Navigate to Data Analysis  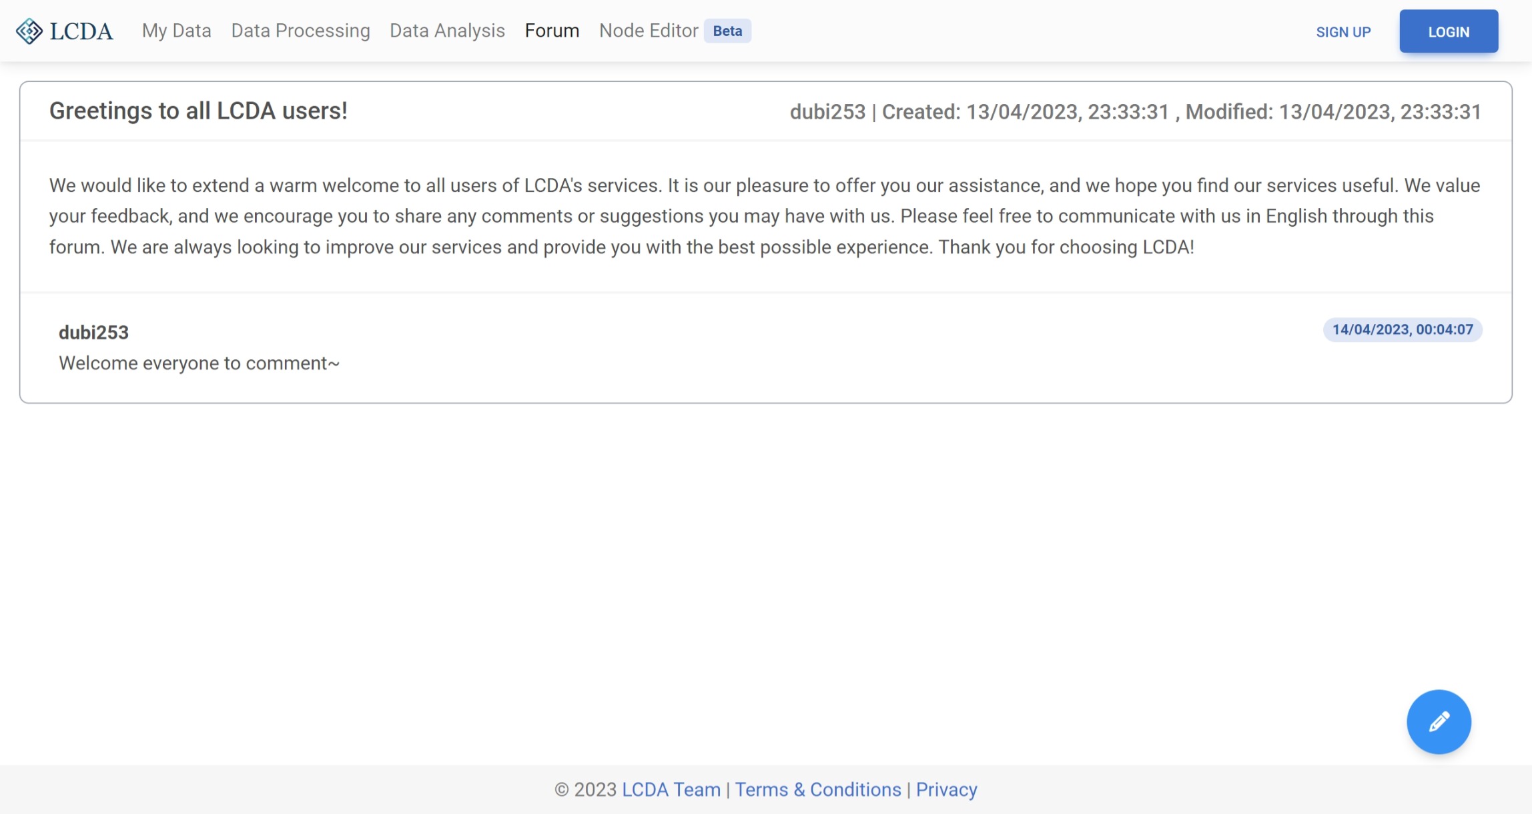pos(446,31)
